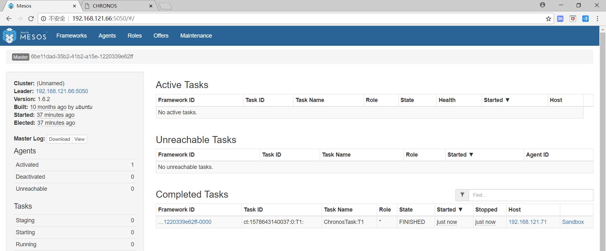Click the Running tasks row

click(75, 244)
